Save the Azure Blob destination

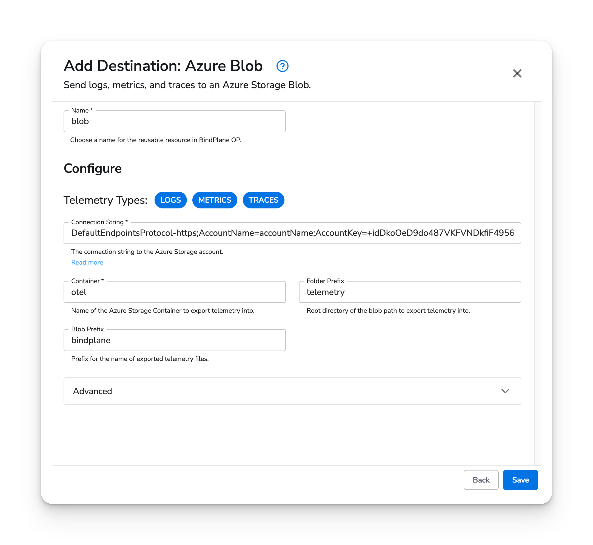pyautogui.click(x=520, y=480)
